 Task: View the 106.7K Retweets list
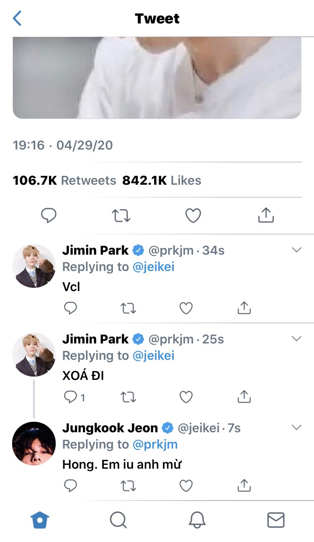pyautogui.click(x=64, y=181)
